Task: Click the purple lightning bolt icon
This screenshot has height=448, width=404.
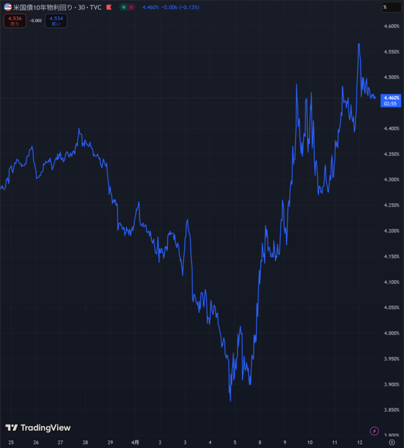Action: (x=374, y=431)
